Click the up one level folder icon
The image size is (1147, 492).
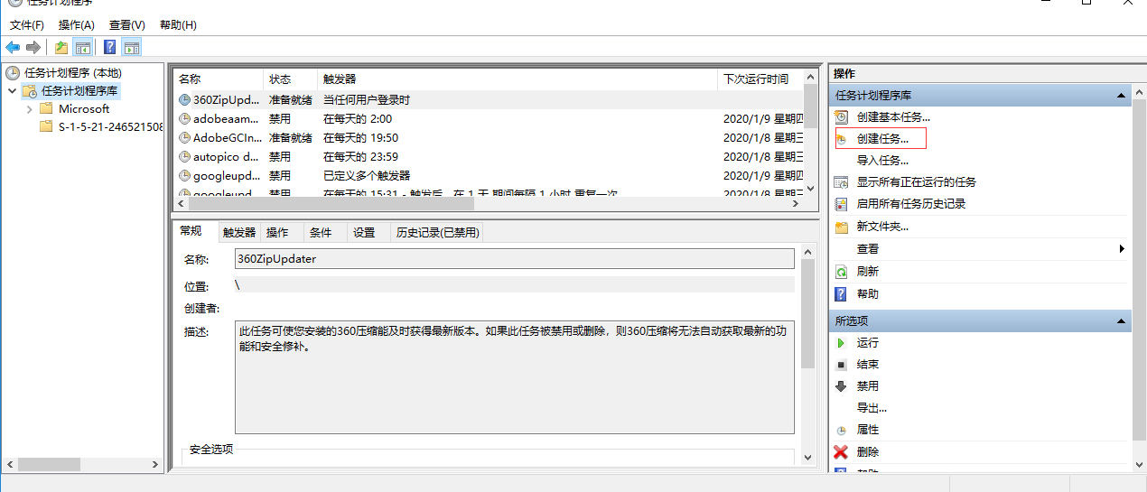tap(61, 47)
